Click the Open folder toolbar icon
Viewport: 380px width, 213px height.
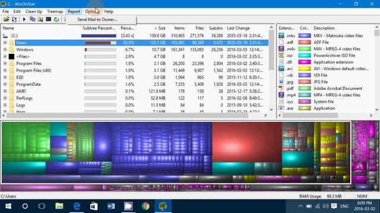pyautogui.click(x=6, y=20)
